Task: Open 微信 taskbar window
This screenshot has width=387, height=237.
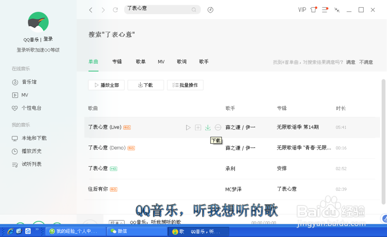Action: tap(137, 231)
